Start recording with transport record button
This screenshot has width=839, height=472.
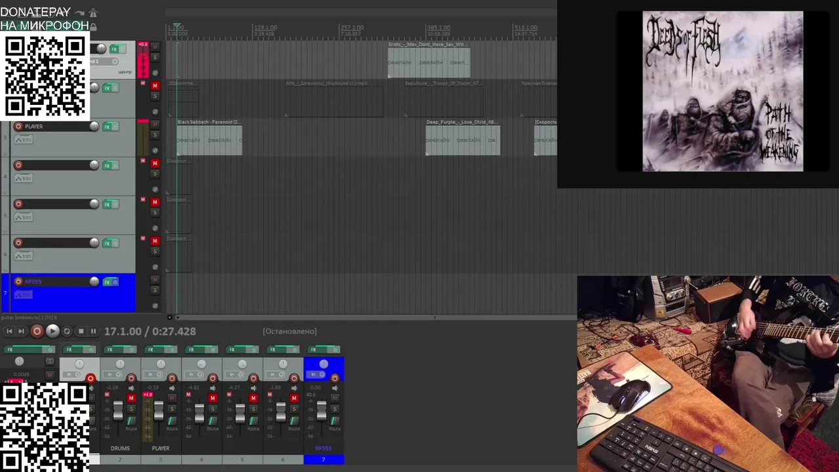[37, 331]
